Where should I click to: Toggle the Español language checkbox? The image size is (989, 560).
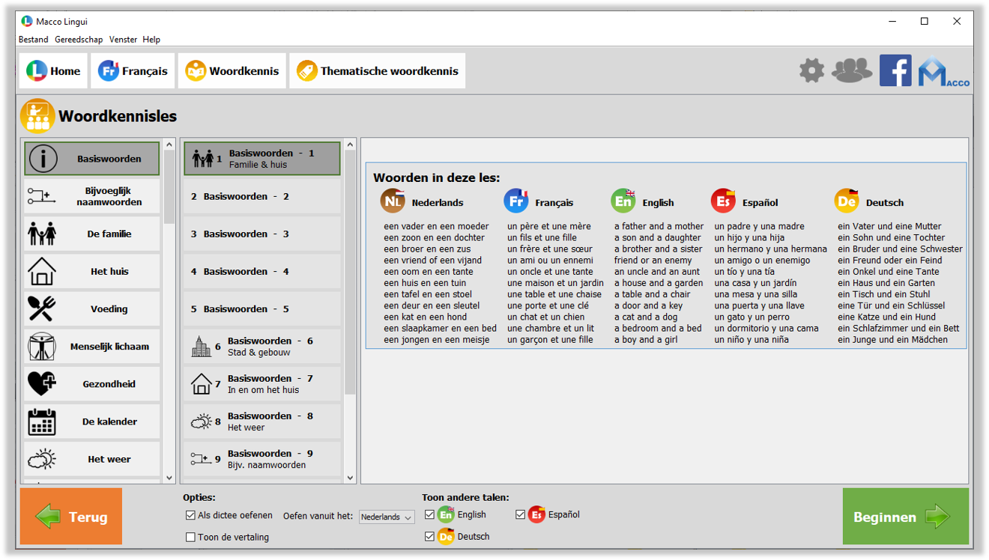click(x=521, y=514)
